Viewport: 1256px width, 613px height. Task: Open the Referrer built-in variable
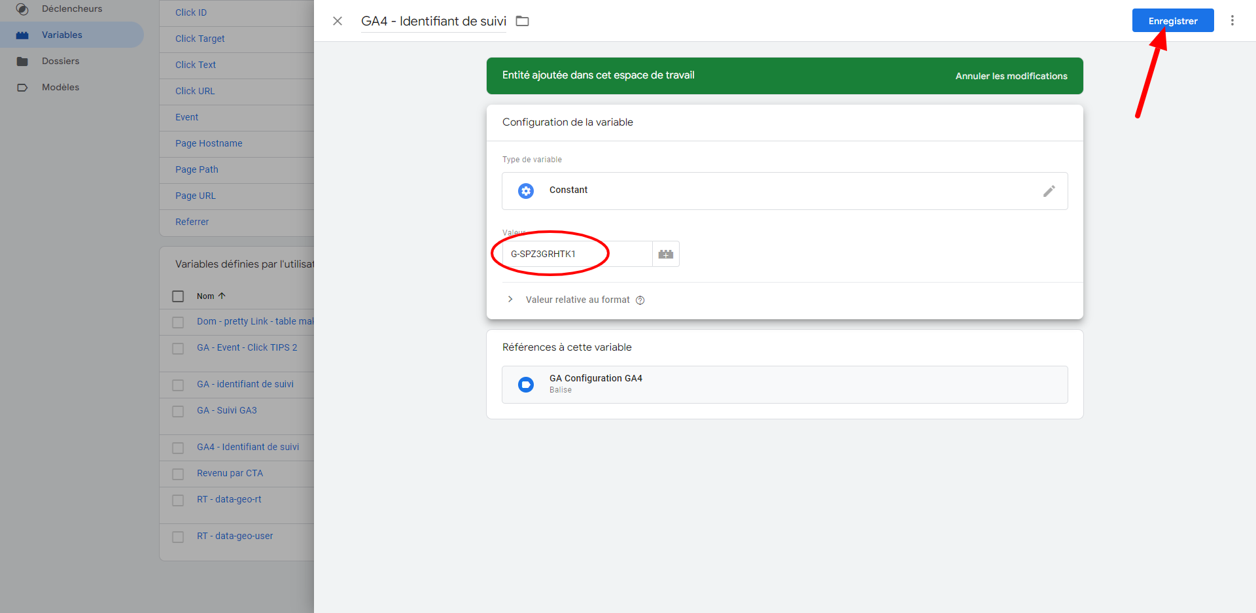pos(192,222)
